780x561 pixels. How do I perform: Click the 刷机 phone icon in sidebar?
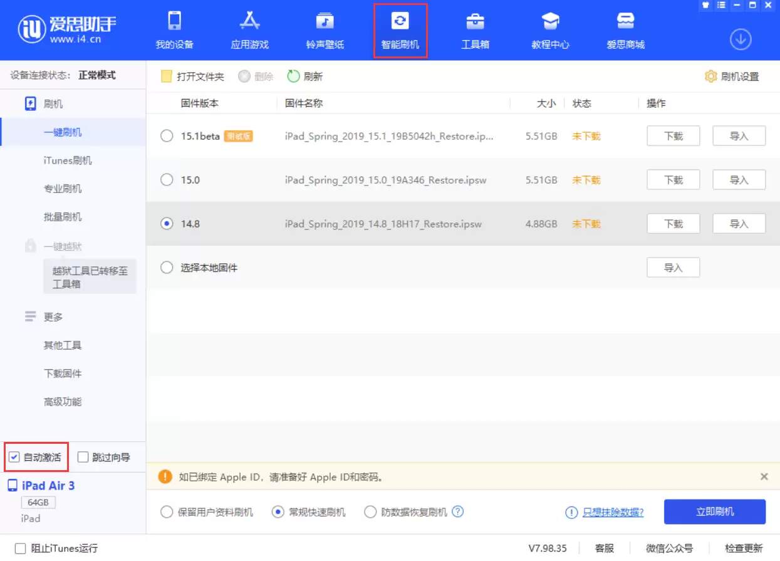[x=30, y=103]
